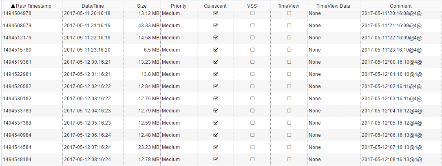Image resolution: width=442 pixels, height=166 pixels.
Task: Enable TimeView for 2017-05-12 04:16:23 row
Action: click(289, 110)
